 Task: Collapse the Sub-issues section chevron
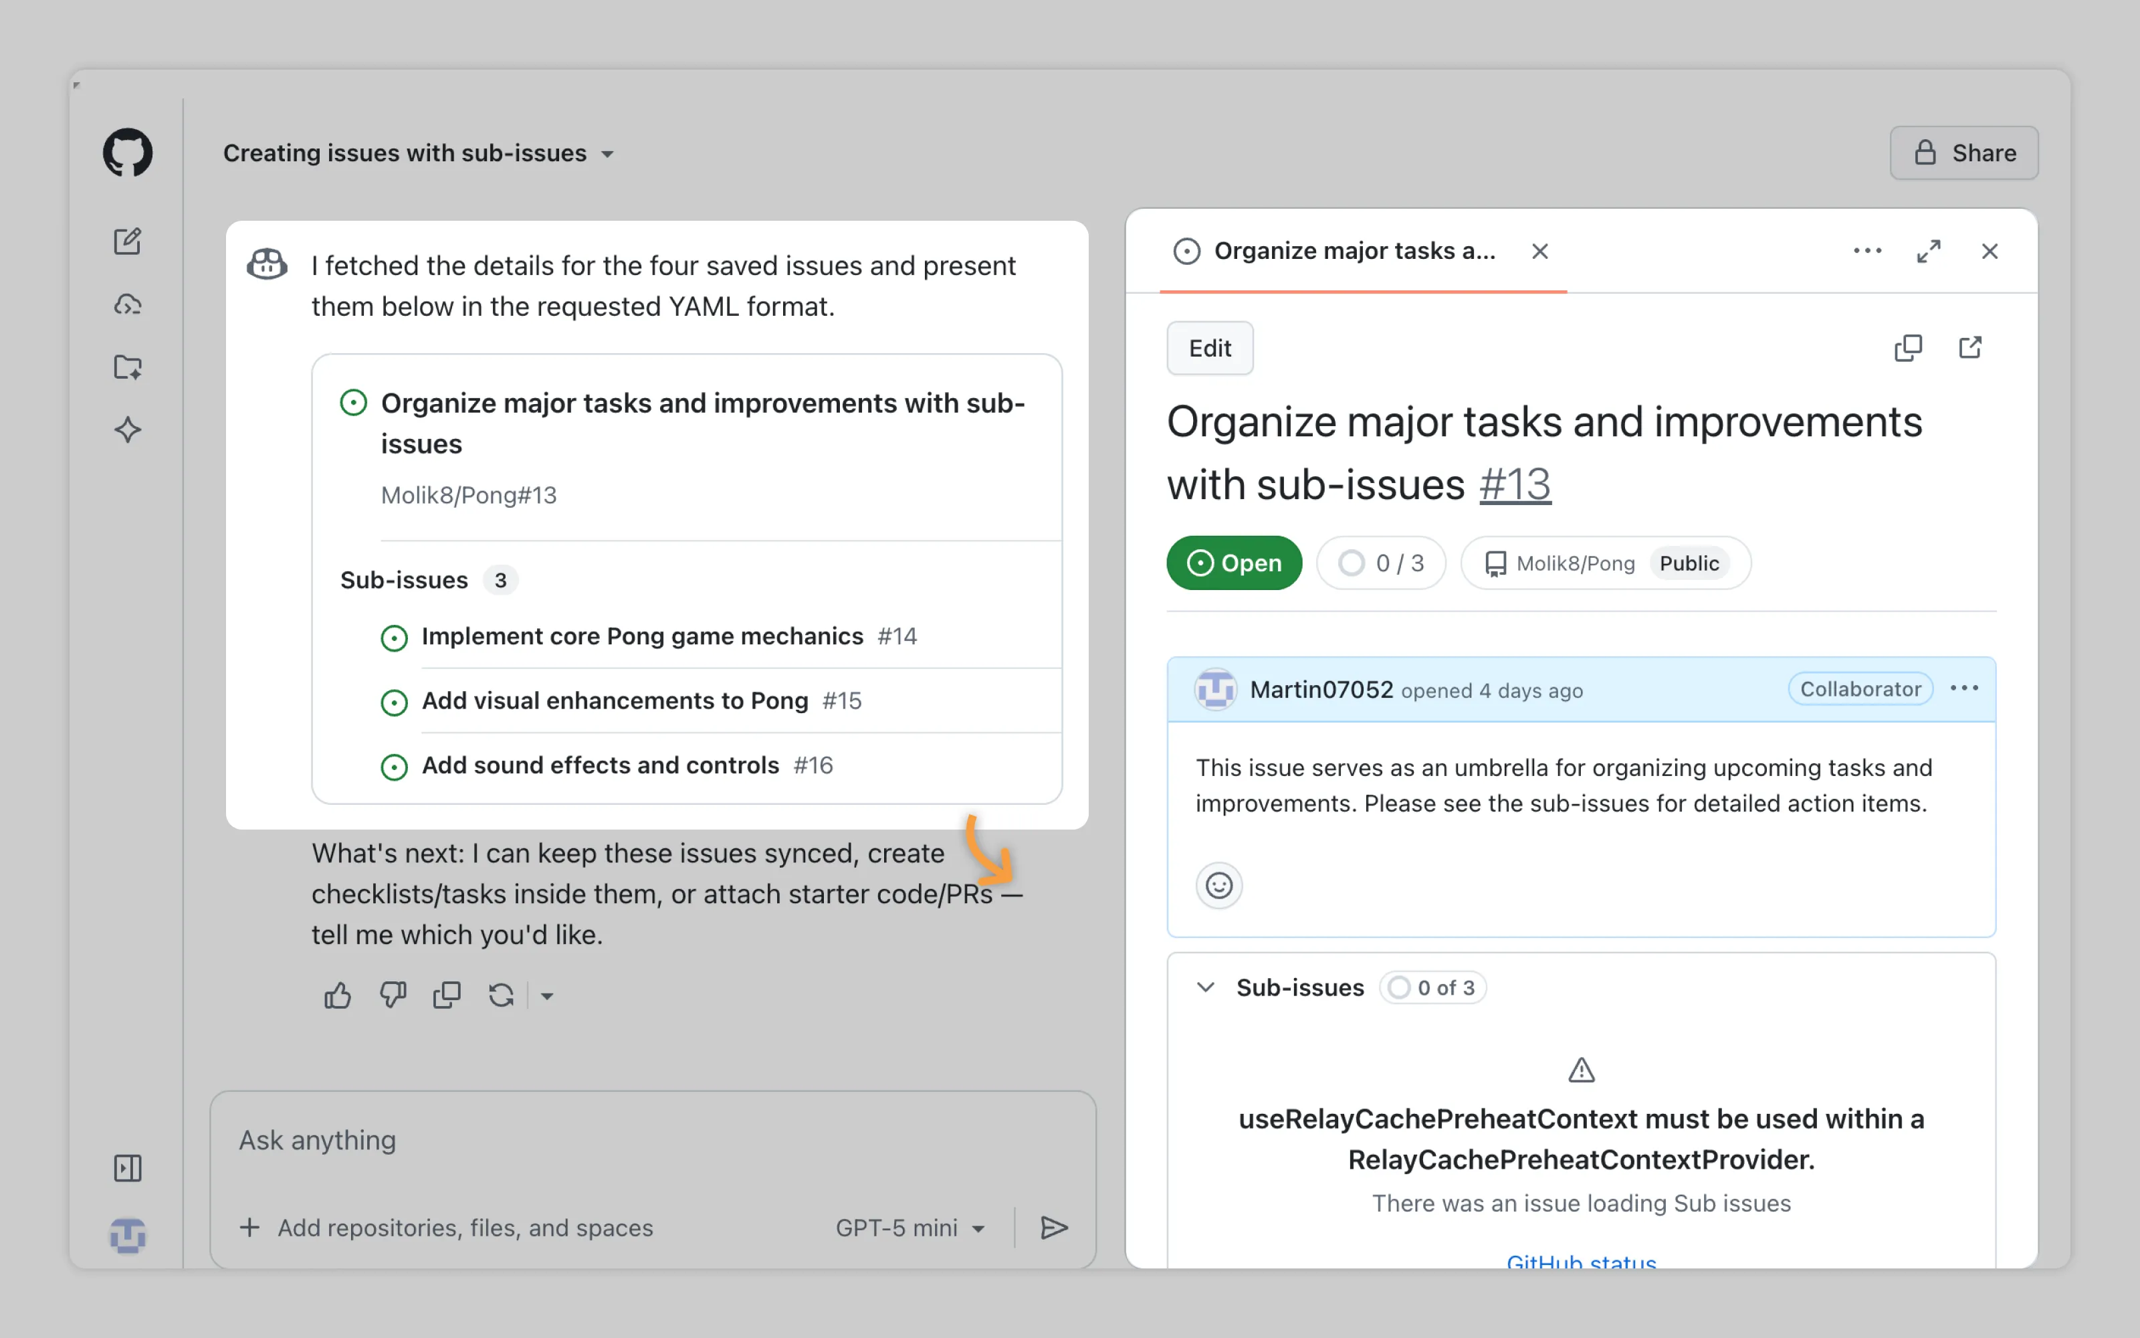pos(1205,987)
